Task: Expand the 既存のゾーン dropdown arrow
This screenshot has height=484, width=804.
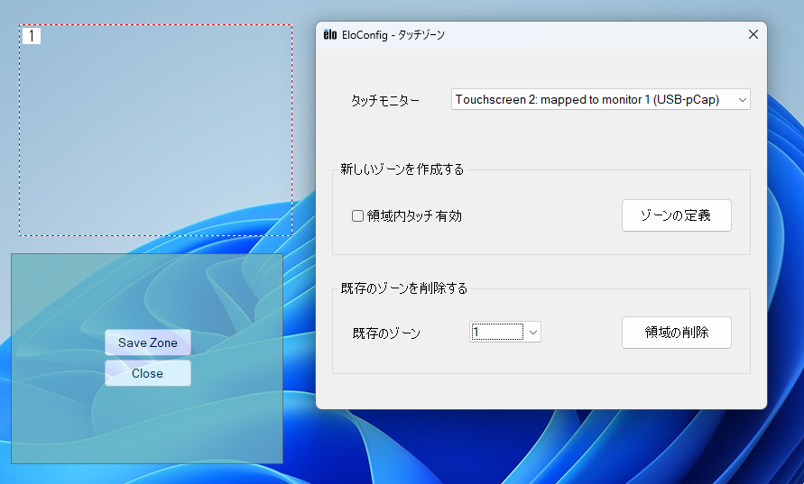Action: 533,333
